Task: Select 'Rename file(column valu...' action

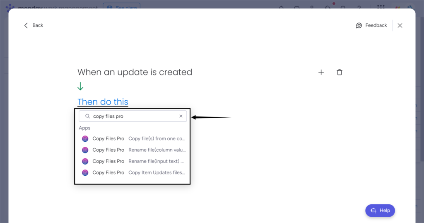Action: click(133, 150)
